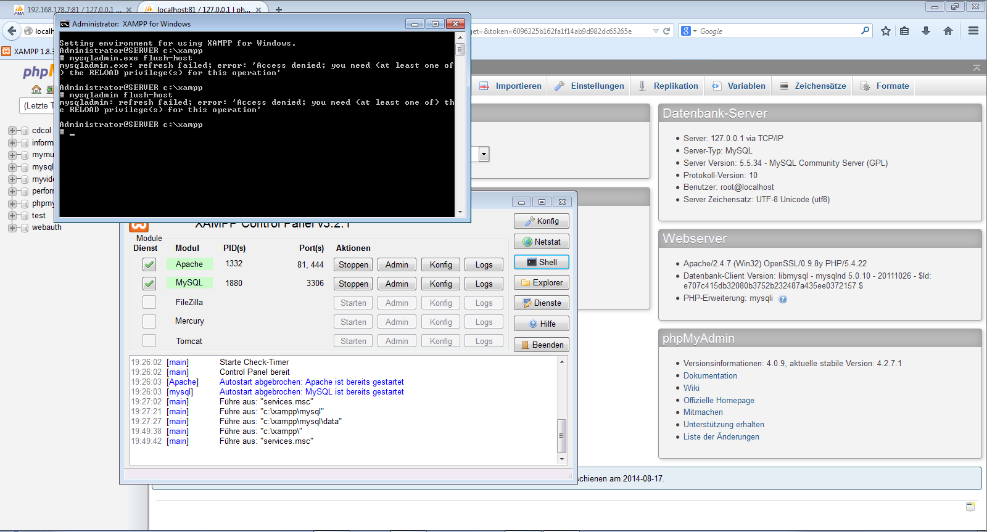Image resolution: width=987 pixels, height=532 pixels.
Task: Click the help icon beside PHP-Erweiterung mysqli
Action: point(783,299)
